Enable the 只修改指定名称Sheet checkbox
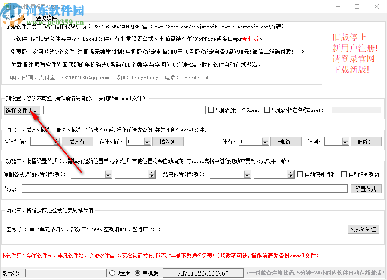 [266, 110]
